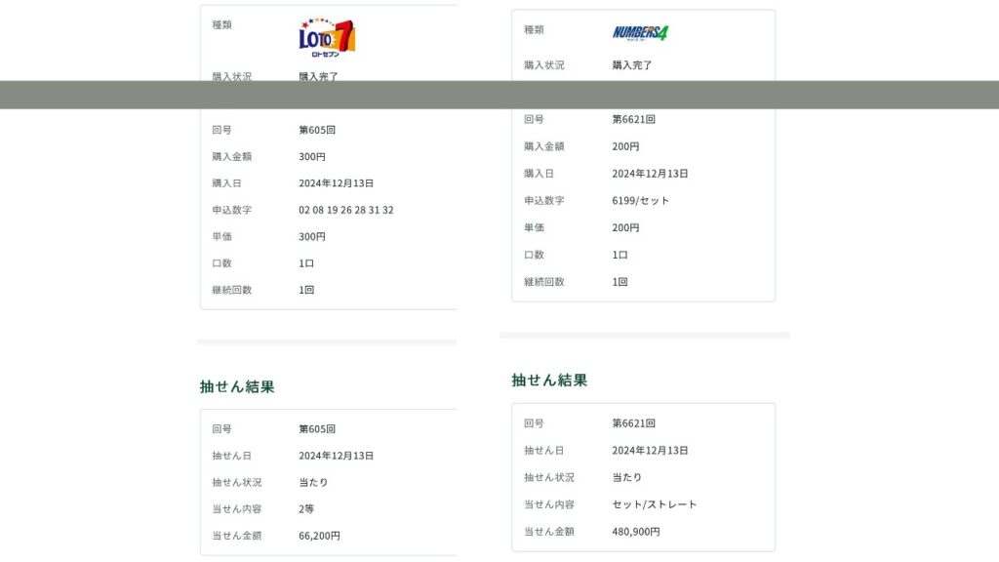Viewport: 999px width, 562px height.
Task: Click 当たり status in Numbers 4 results
Action: (626, 477)
